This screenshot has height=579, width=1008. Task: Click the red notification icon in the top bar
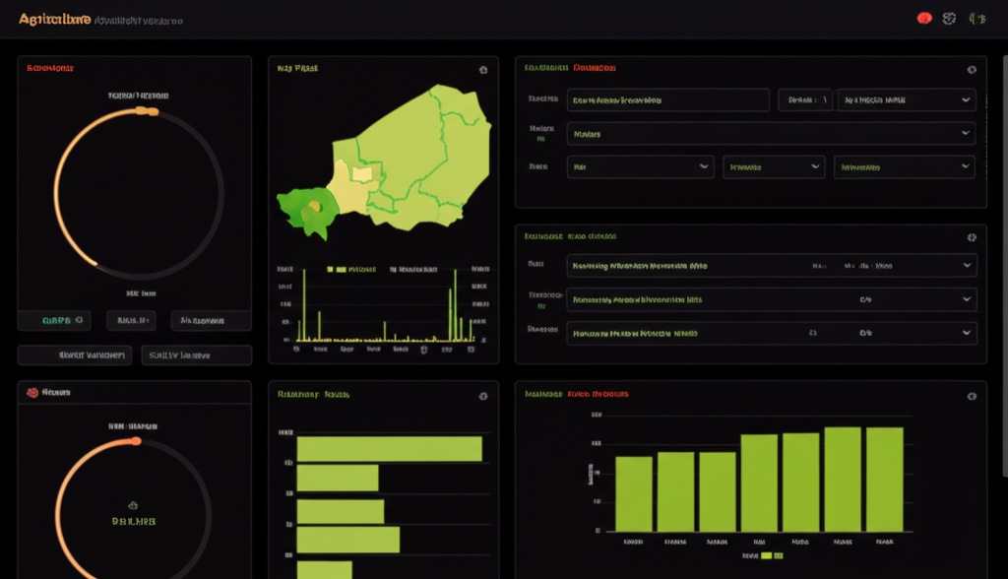coord(923,17)
